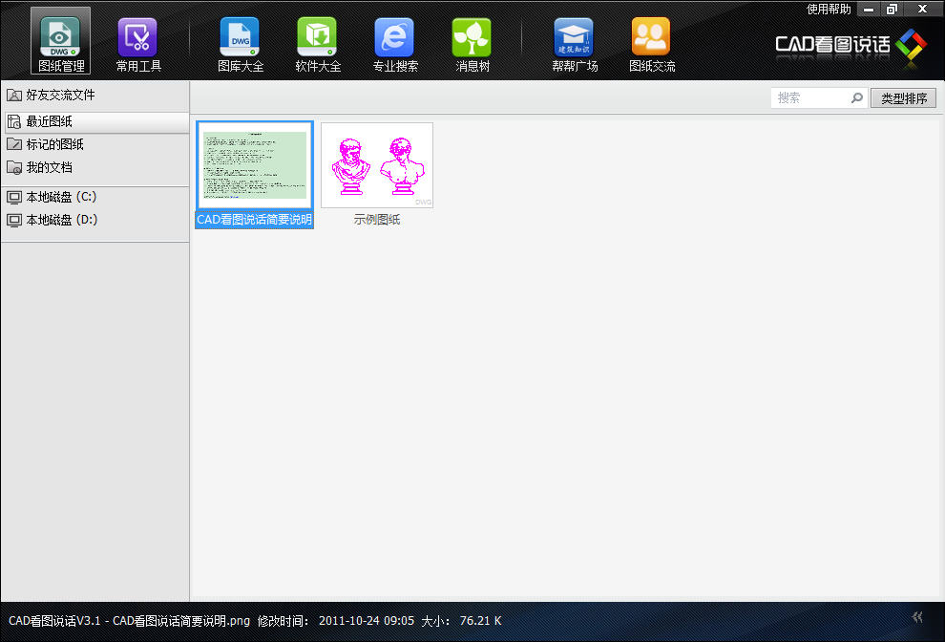Image resolution: width=945 pixels, height=642 pixels.
Task: Open the 使用帮助 help link
Action: [829, 9]
